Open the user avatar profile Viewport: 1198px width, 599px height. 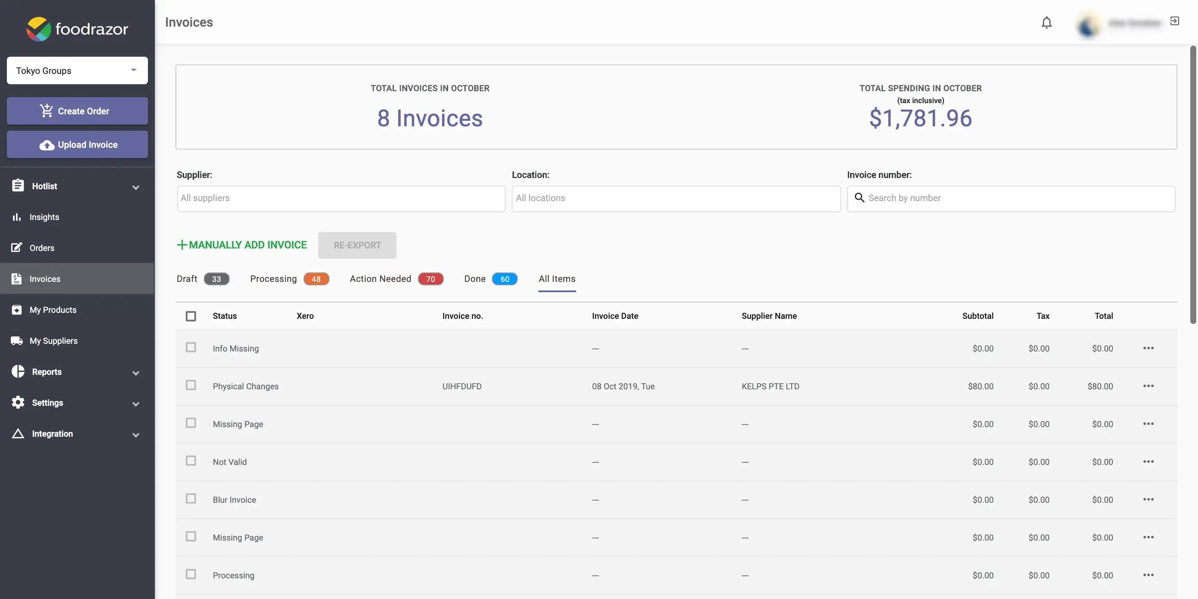click(x=1088, y=25)
